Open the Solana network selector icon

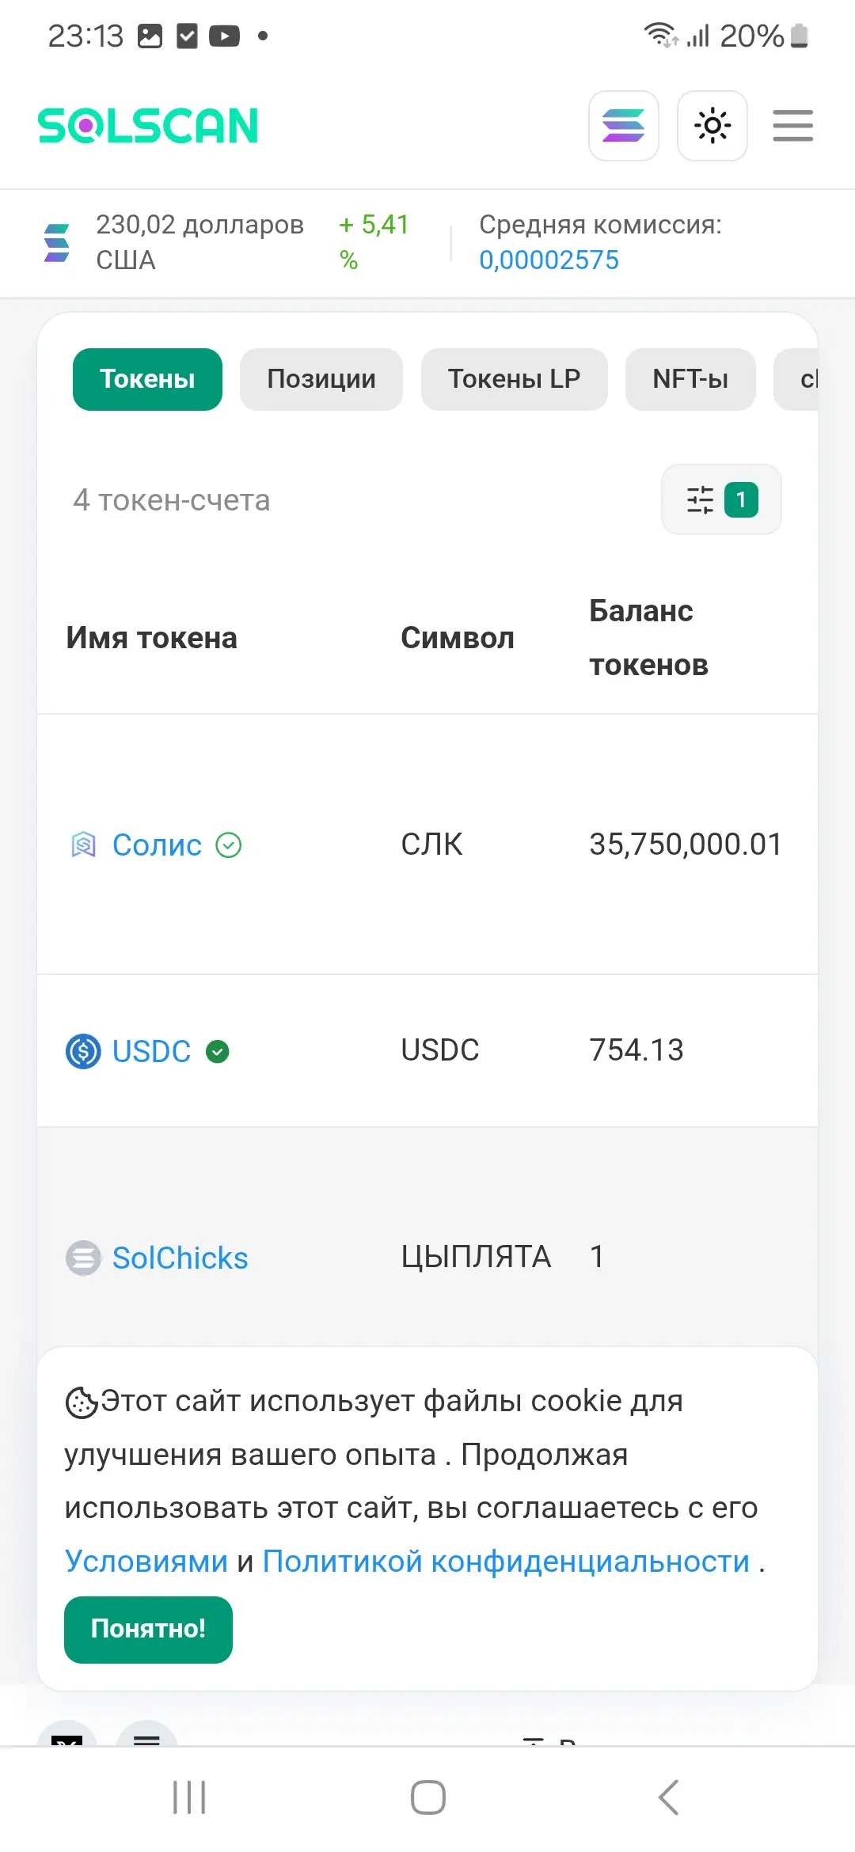pyautogui.click(x=624, y=126)
